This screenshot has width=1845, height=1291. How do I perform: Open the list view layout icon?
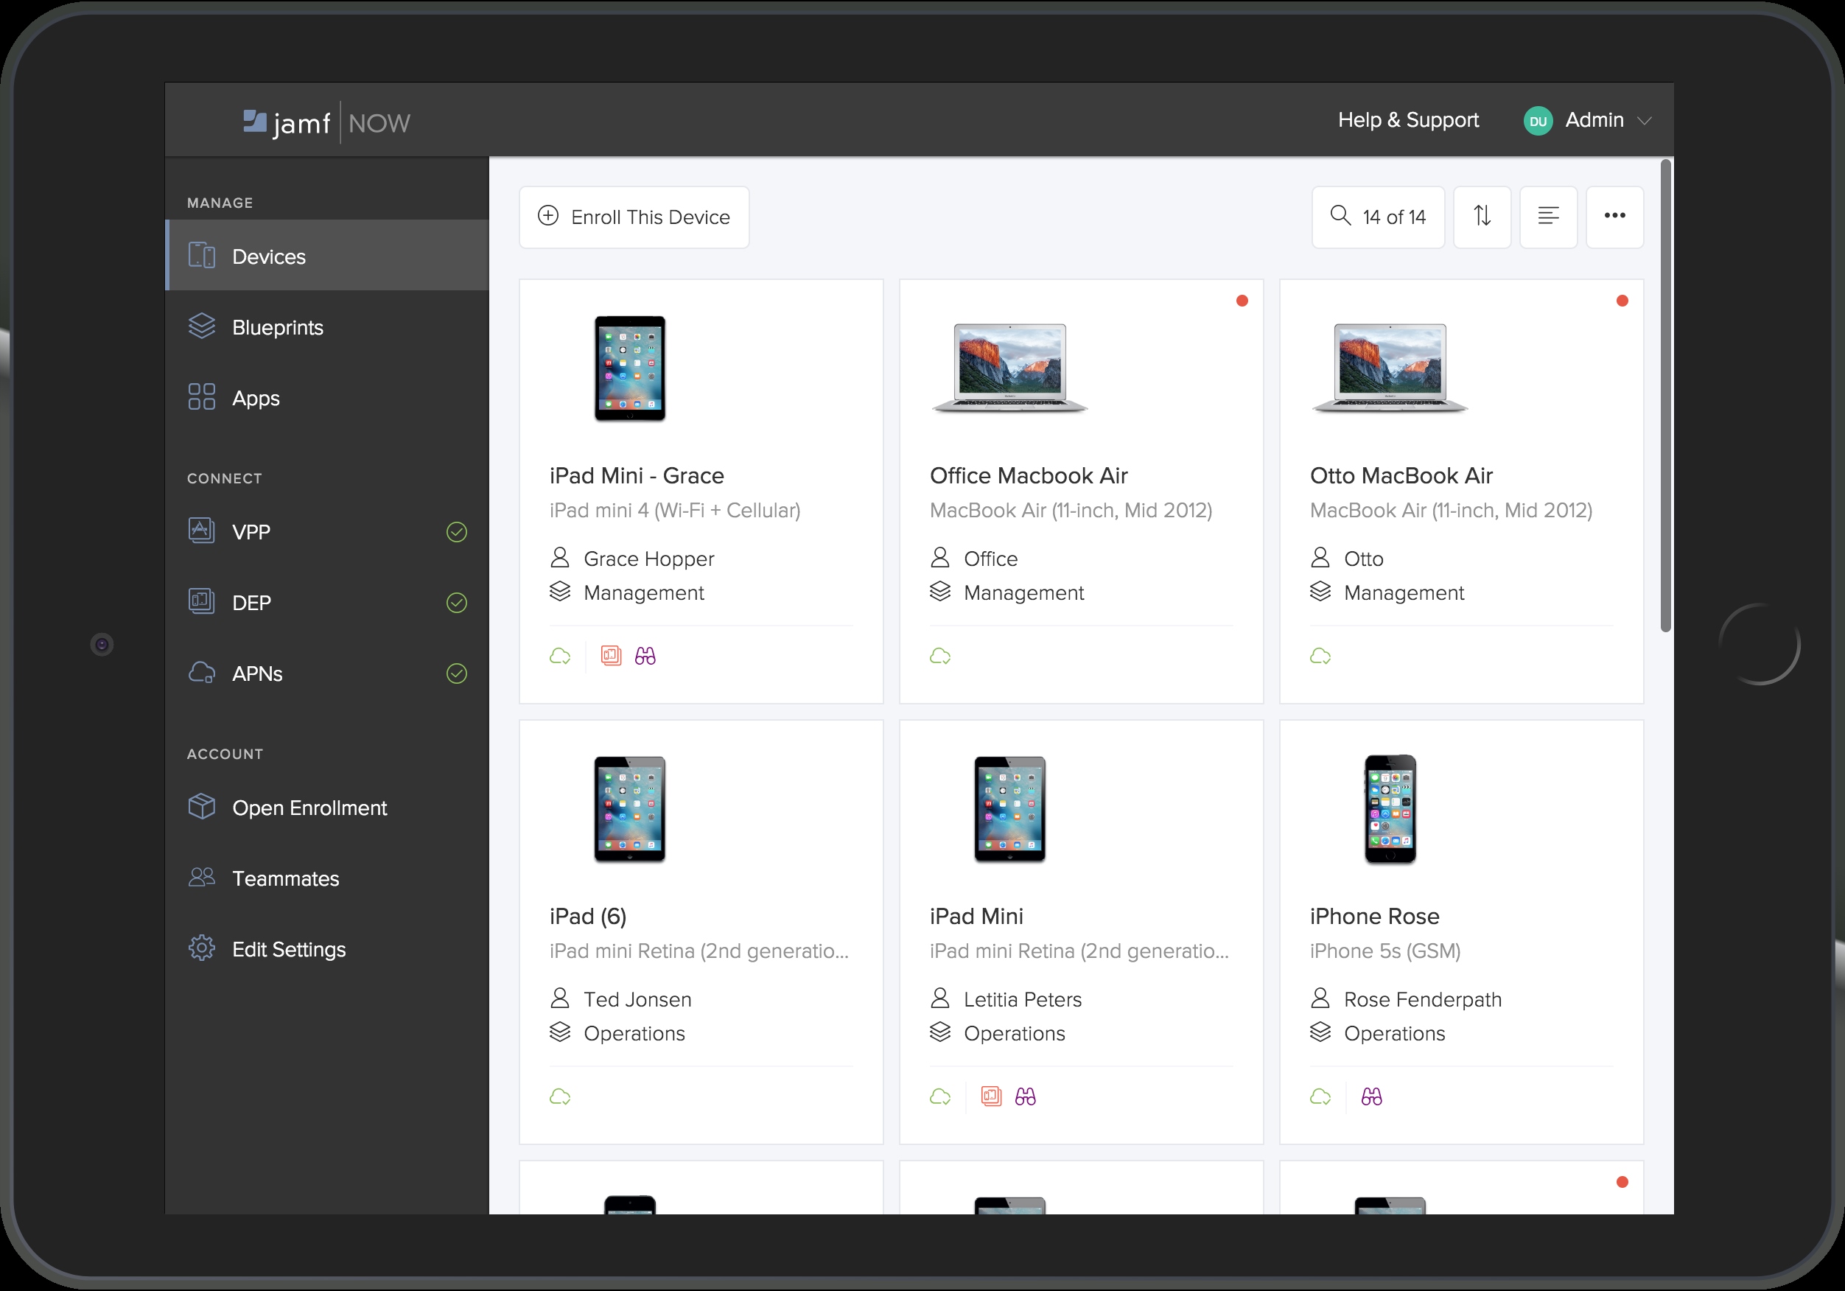[x=1547, y=216]
